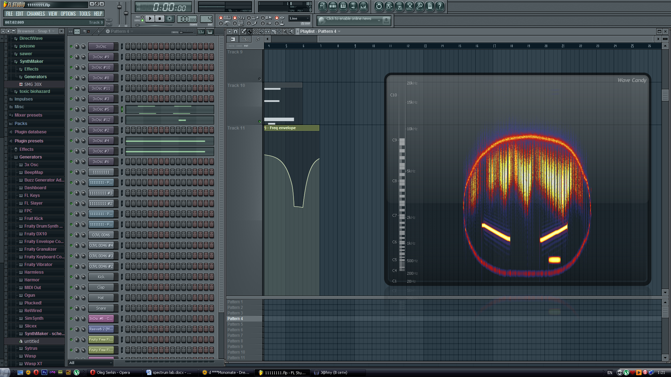Click the 3xOsc #12 channel button

pyautogui.click(x=101, y=120)
